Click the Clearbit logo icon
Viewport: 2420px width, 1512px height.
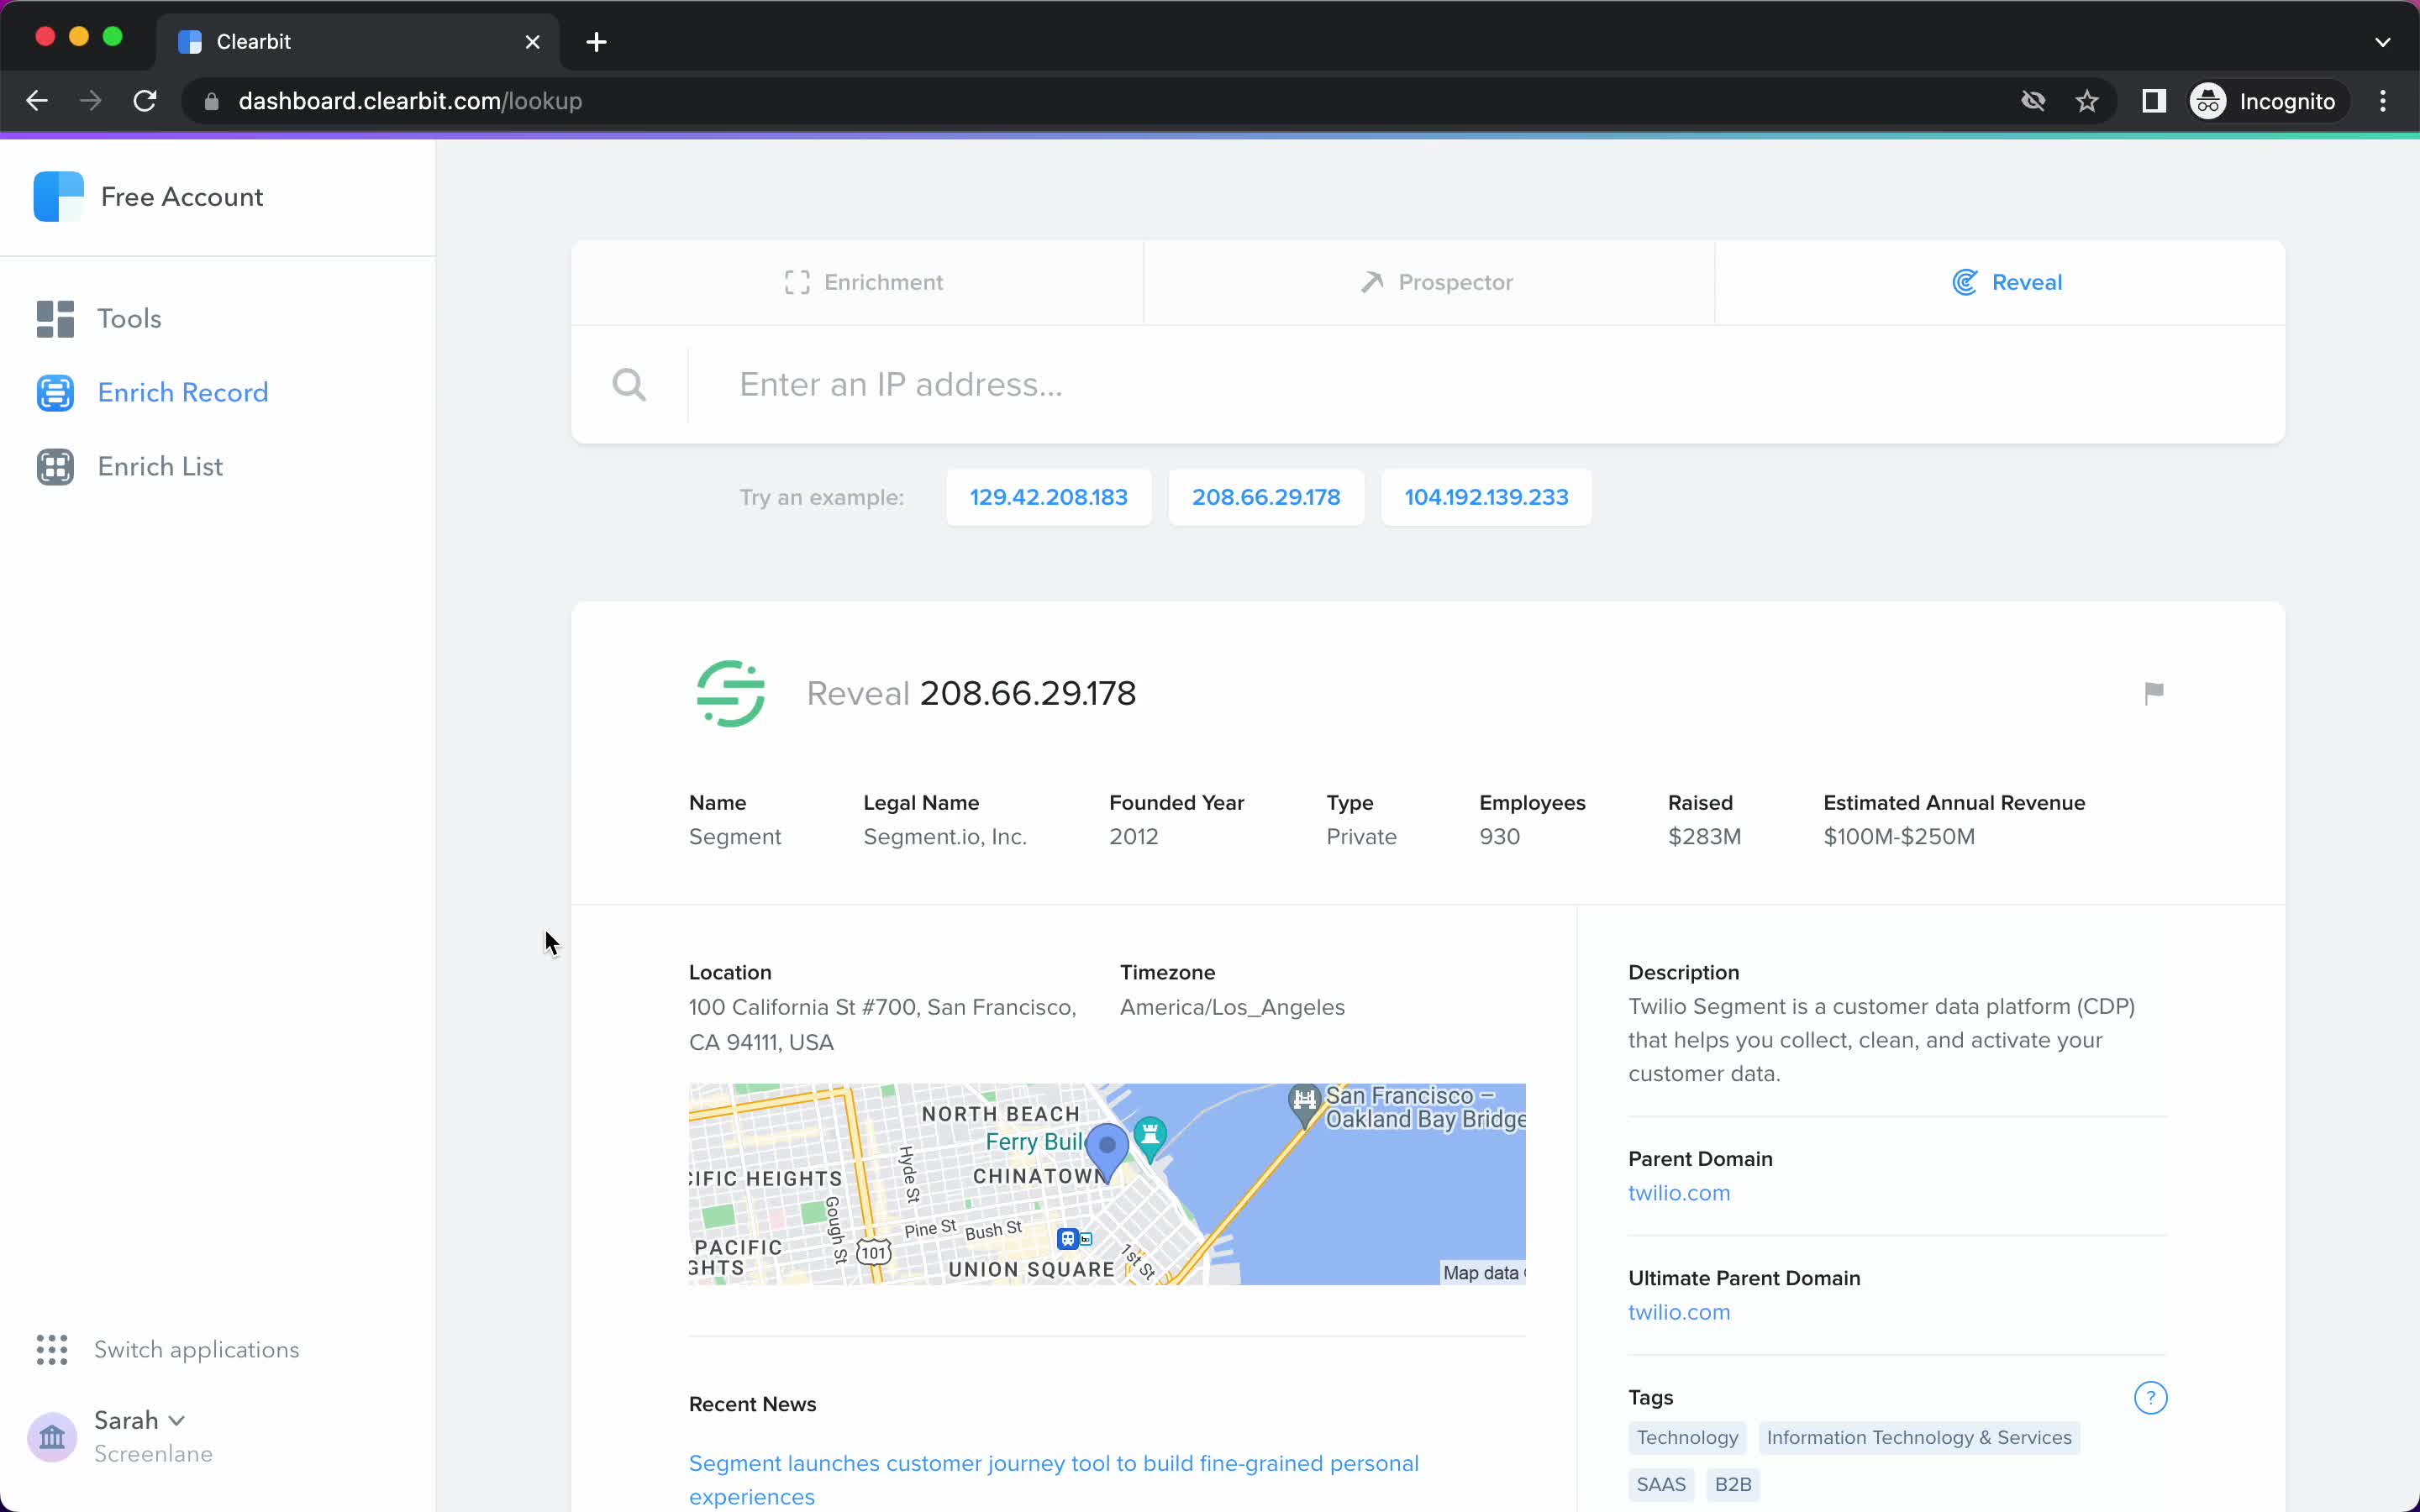59,196
